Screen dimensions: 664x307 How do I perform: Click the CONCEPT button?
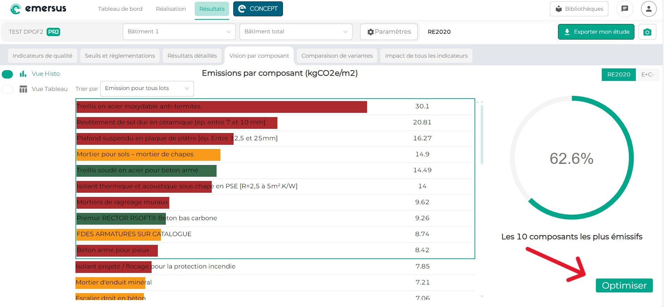258,9
